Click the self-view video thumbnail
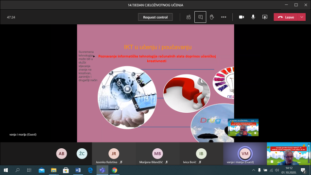This screenshot has width=311, height=175. click(x=289, y=154)
